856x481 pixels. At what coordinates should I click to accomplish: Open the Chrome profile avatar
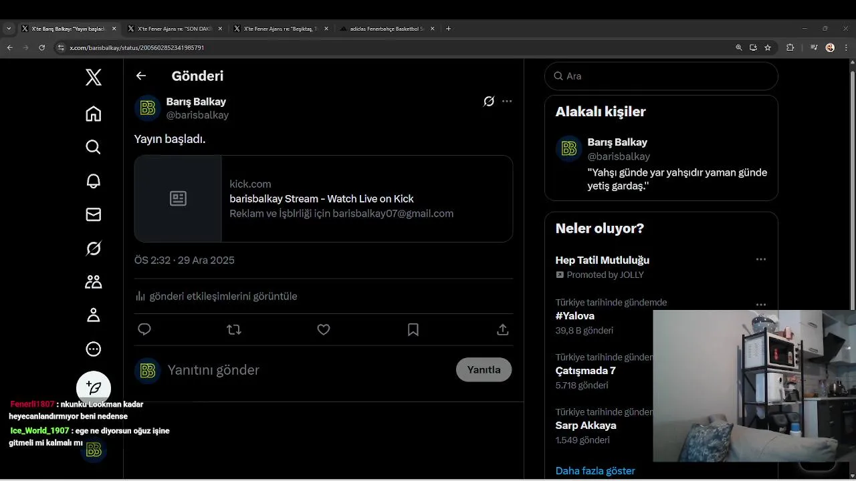click(x=830, y=47)
